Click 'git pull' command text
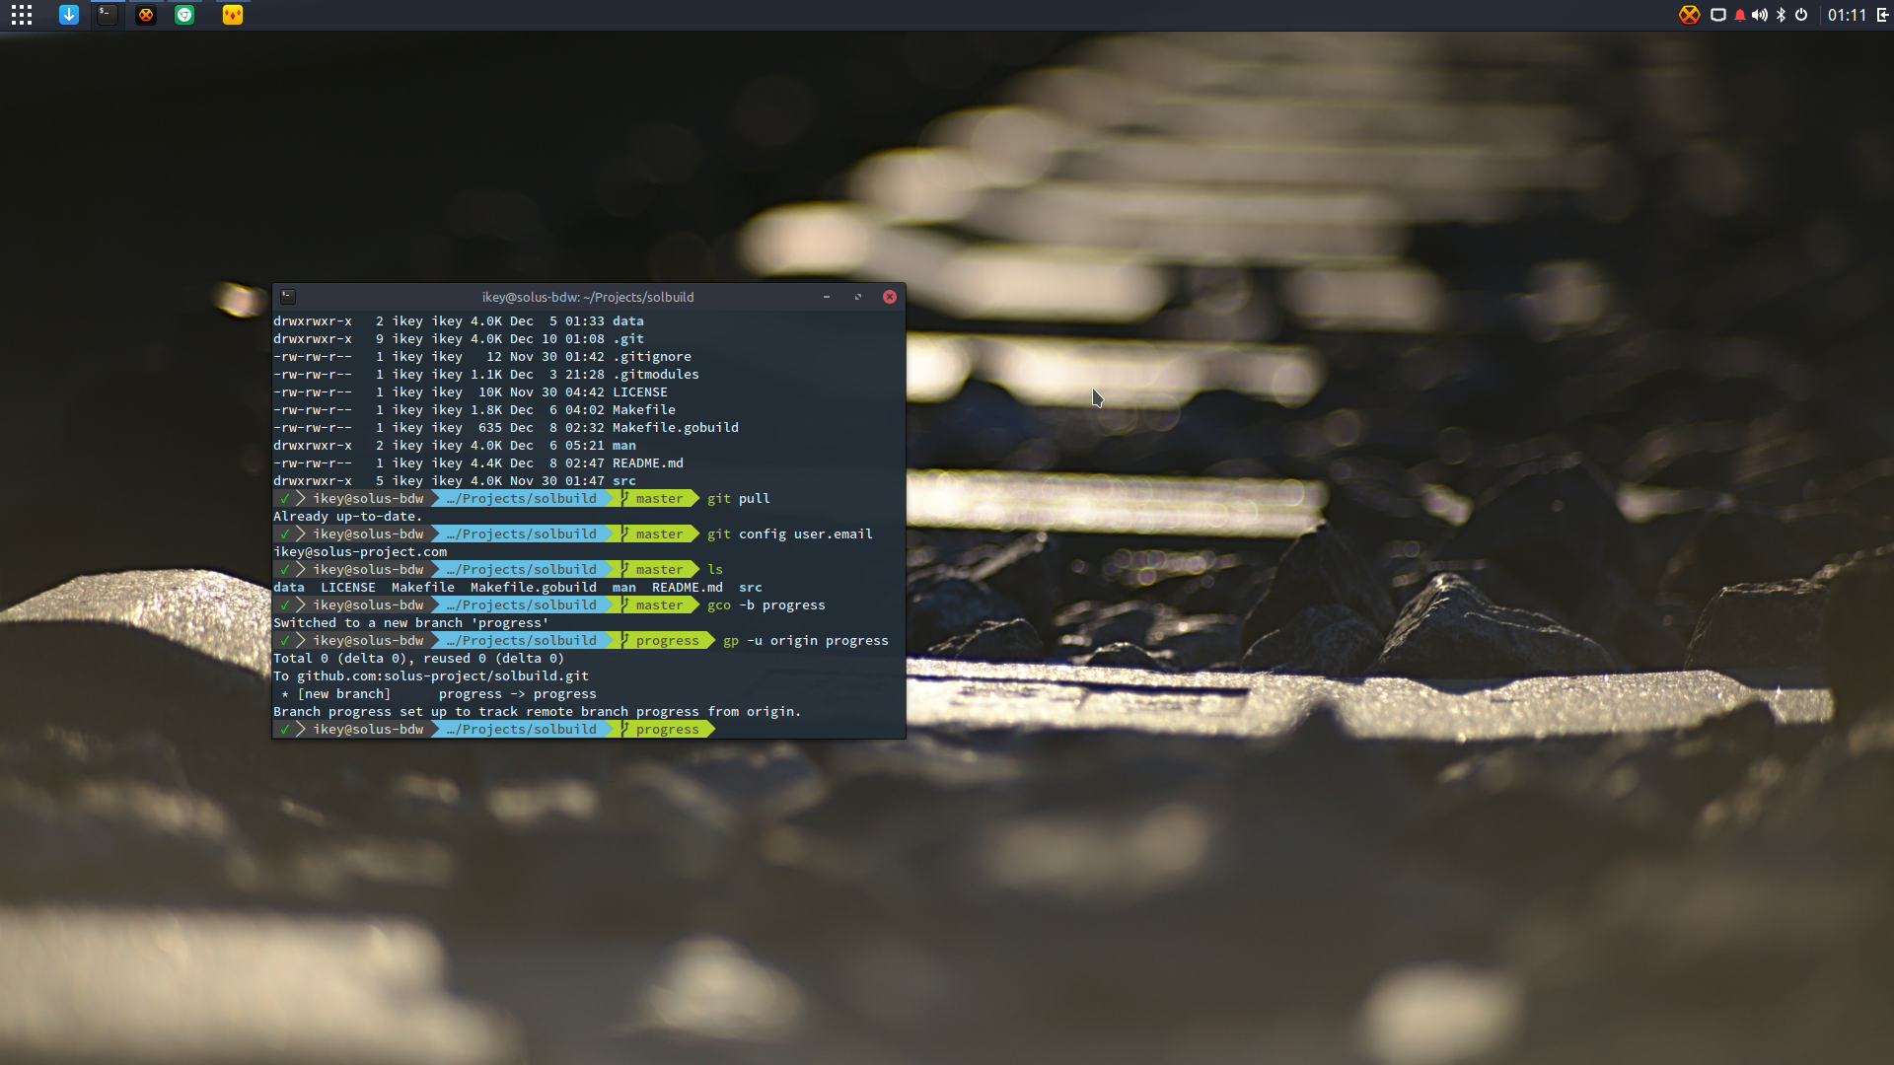Image resolution: width=1894 pixels, height=1065 pixels. [x=739, y=499]
